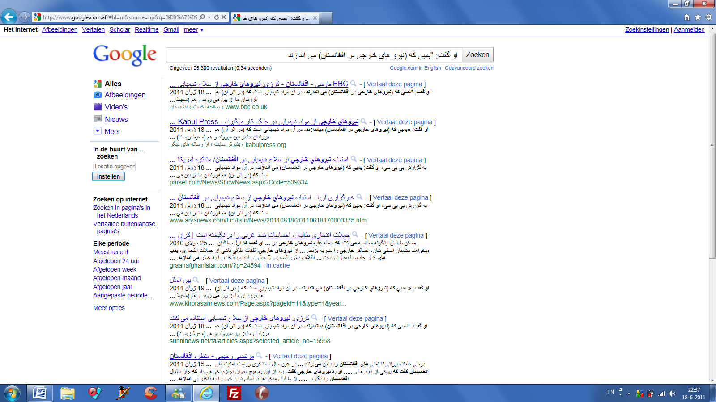
Task: Click the taskbar clock showing 22:37
Action: point(694,394)
